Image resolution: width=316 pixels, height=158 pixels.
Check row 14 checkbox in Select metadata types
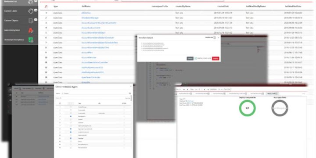coord(71,148)
